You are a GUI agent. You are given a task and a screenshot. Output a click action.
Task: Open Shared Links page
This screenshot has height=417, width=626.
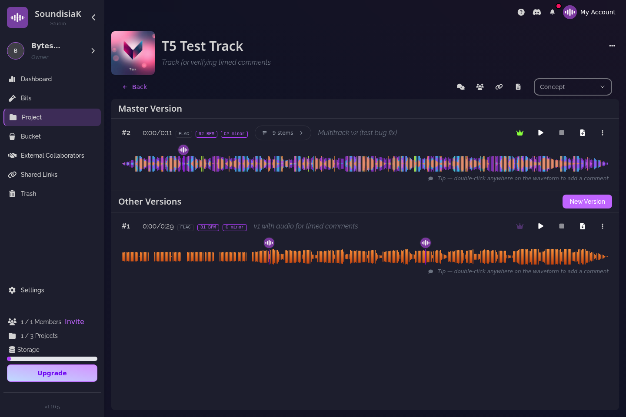pyautogui.click(x=52, y=175)
